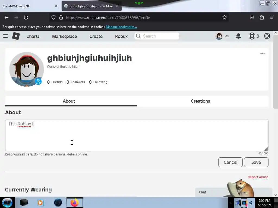
Task: Click the Firefox taskbar icon
Action: 75,203
